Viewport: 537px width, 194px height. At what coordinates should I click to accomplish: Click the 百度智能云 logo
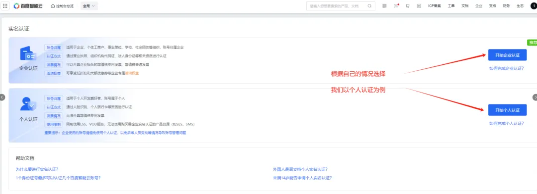click(x=28, y=6)
